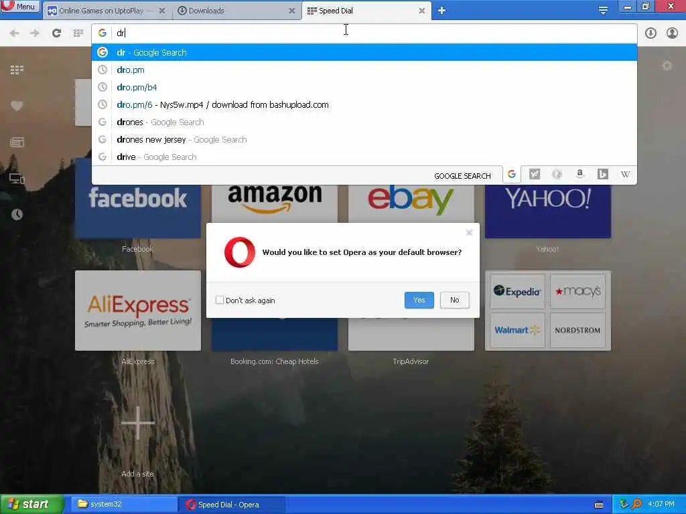Open Speed Dial icon in sidebar
686x514 pixels.
click(x=17, y=70)
